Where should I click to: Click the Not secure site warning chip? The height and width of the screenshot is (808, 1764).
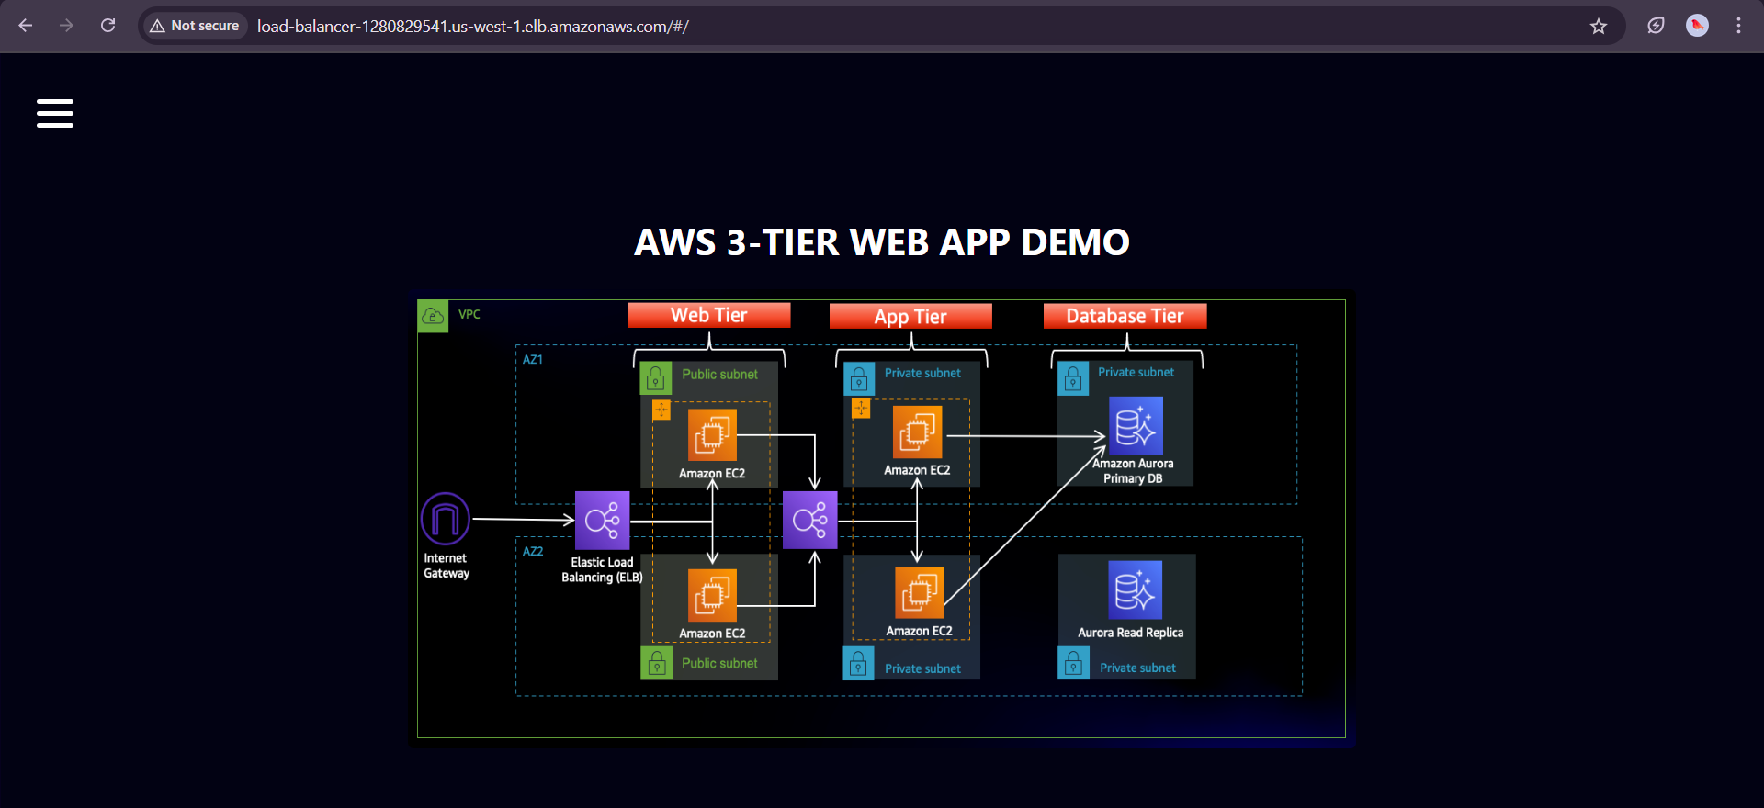195,26
